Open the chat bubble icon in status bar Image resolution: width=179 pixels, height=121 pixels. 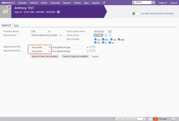tap(174, 119)
